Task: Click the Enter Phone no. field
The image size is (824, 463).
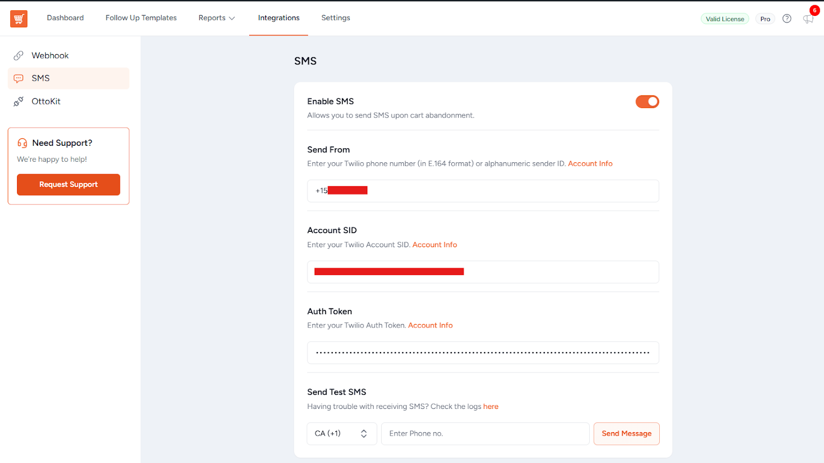Action: 485,434
